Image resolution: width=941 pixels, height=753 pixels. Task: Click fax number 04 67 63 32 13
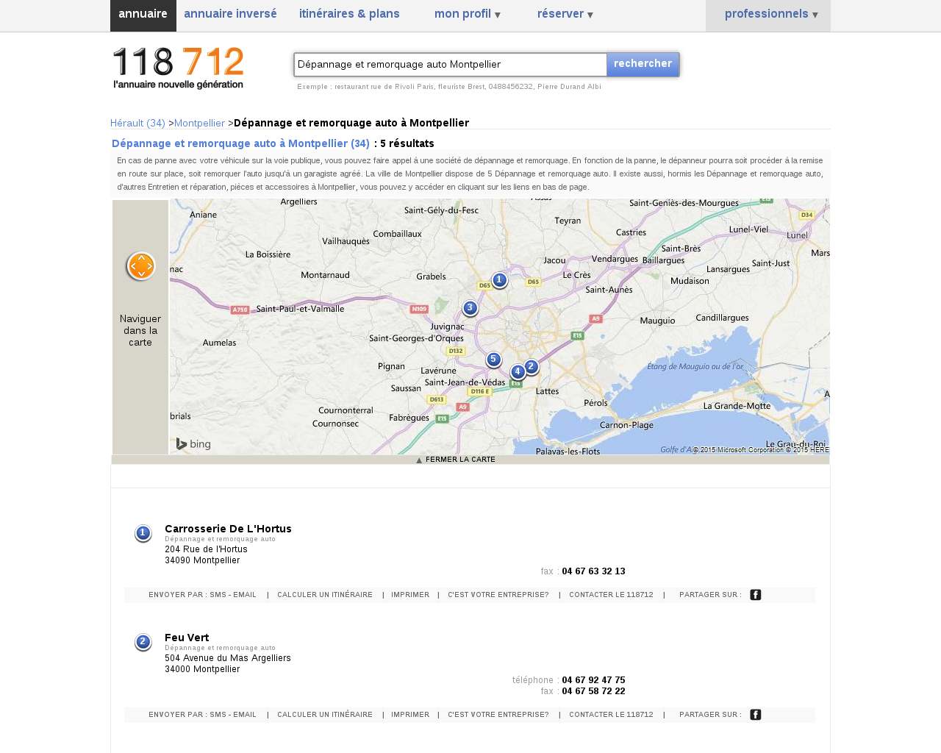[593, 571]
